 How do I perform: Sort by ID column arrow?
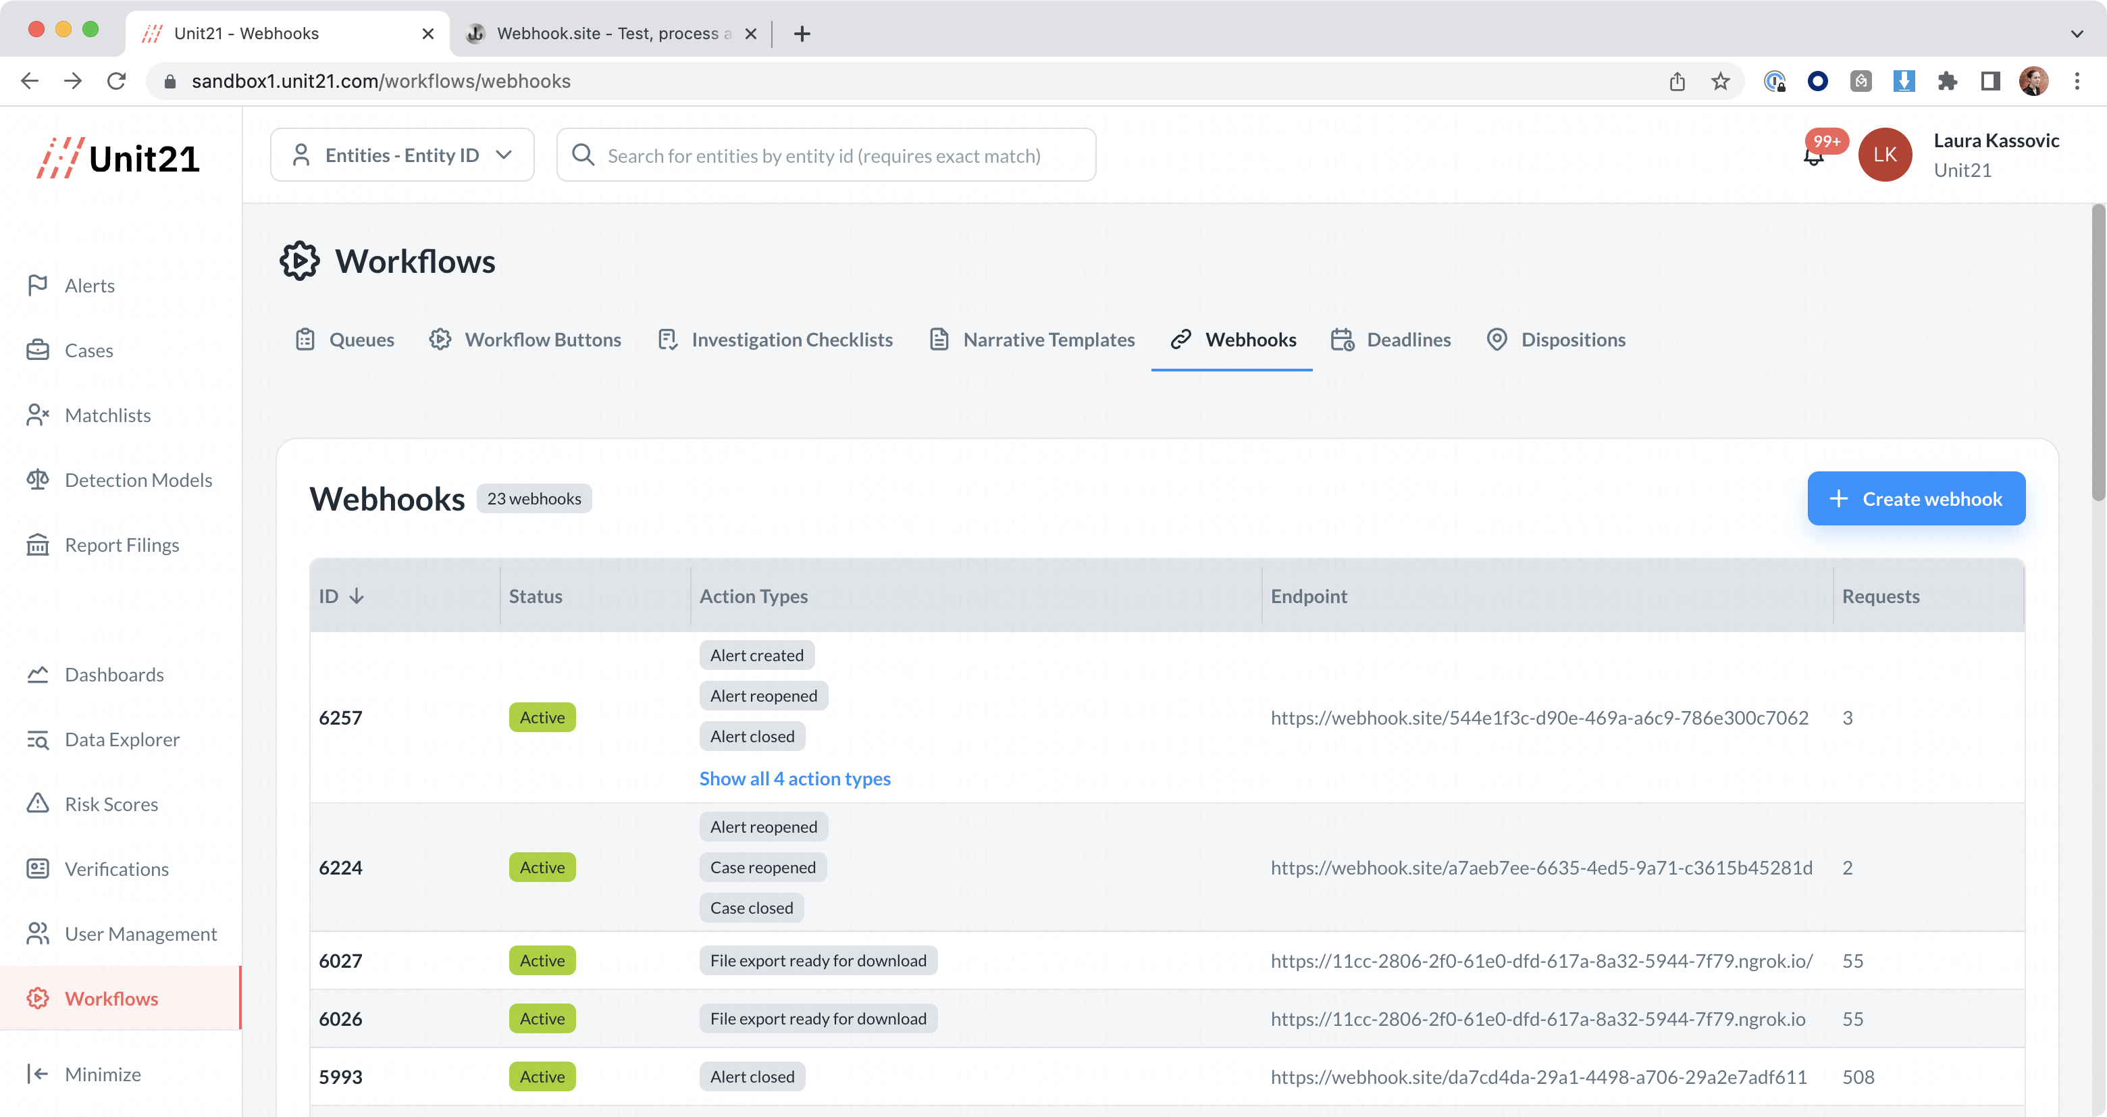pyautogui.click(x=357, y=596)
